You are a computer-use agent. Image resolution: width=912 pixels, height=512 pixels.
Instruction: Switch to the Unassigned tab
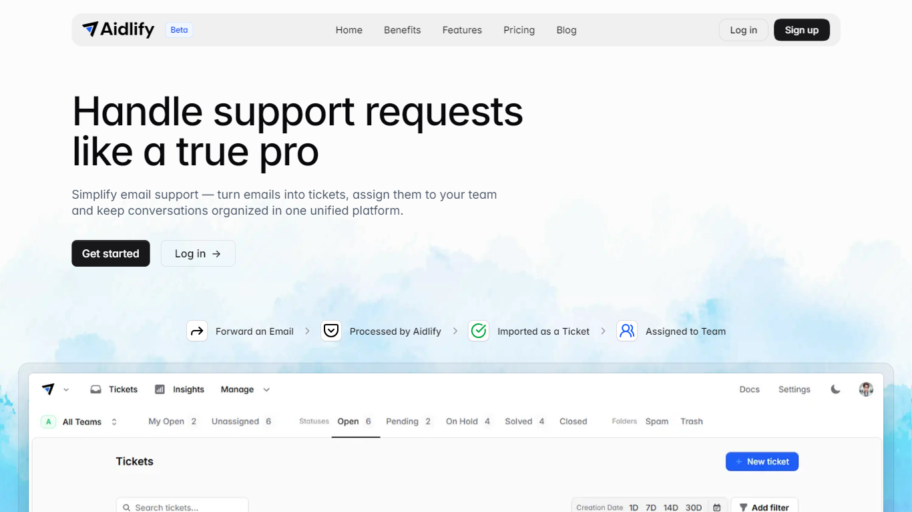click(242, 421)
